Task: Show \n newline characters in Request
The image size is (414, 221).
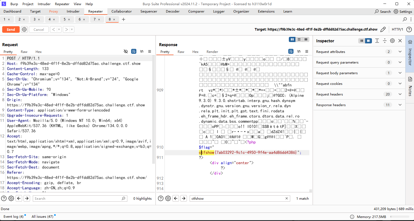Action: pos(142,51)
